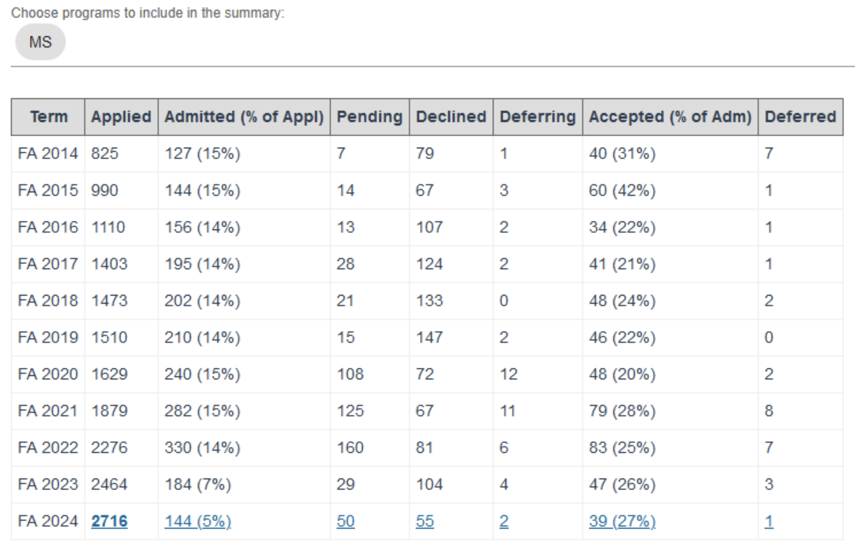
Task: Open the 2716 applied link for FA 2024
Action: (109, 521)
